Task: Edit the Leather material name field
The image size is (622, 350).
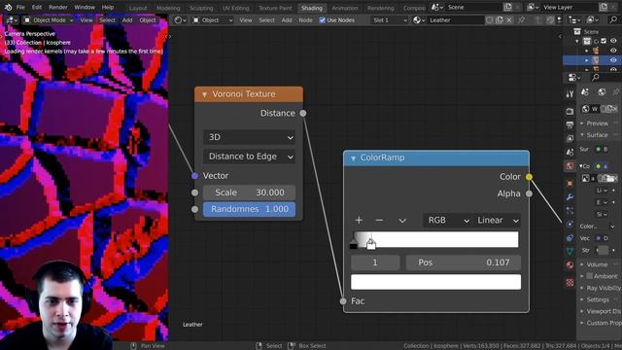Action: click(x=456, y=19)
